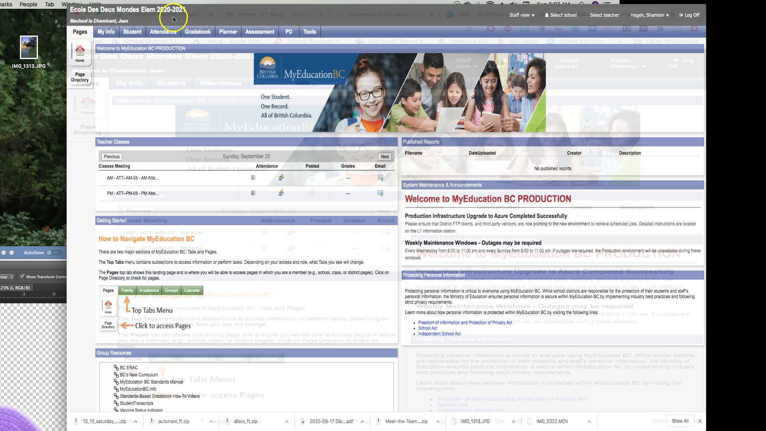Click Select teacher in the header
The height and width of the screenshot is (431, 766).
pyautogui.click(x=604, y=15)
